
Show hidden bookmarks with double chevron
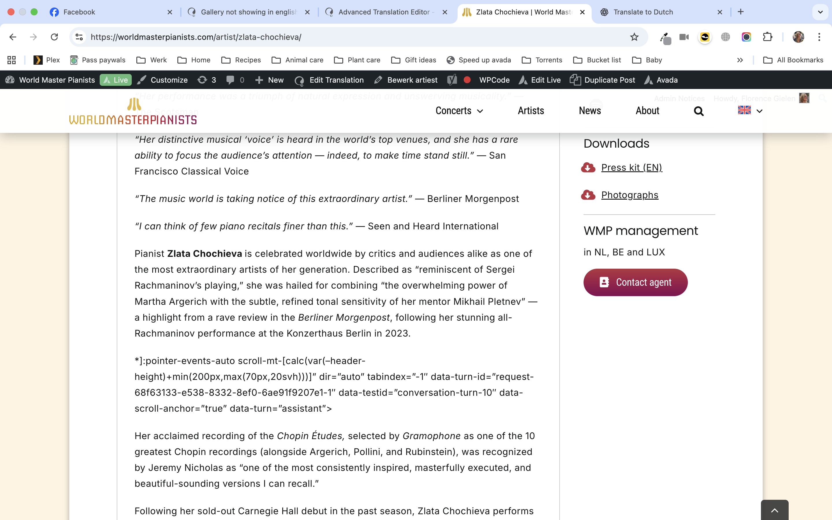click(x=740, y=60)
